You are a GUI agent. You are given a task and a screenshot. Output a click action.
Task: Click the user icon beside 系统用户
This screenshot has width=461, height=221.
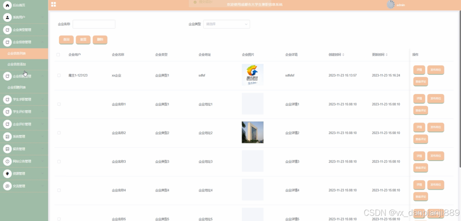7,17
